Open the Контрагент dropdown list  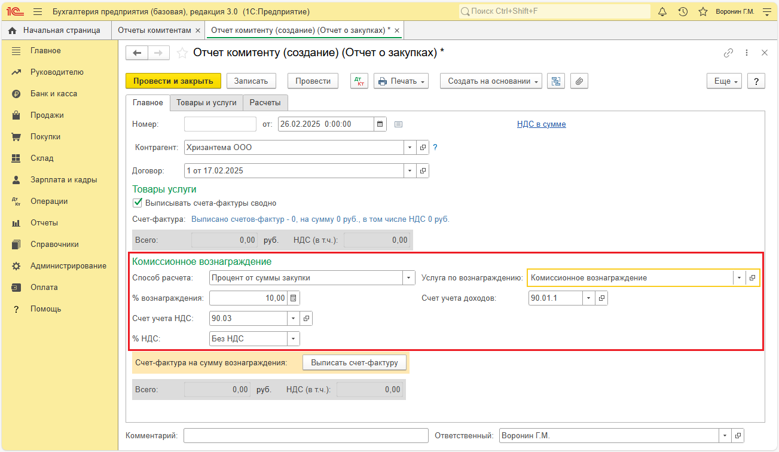click(x=410, y=147)
